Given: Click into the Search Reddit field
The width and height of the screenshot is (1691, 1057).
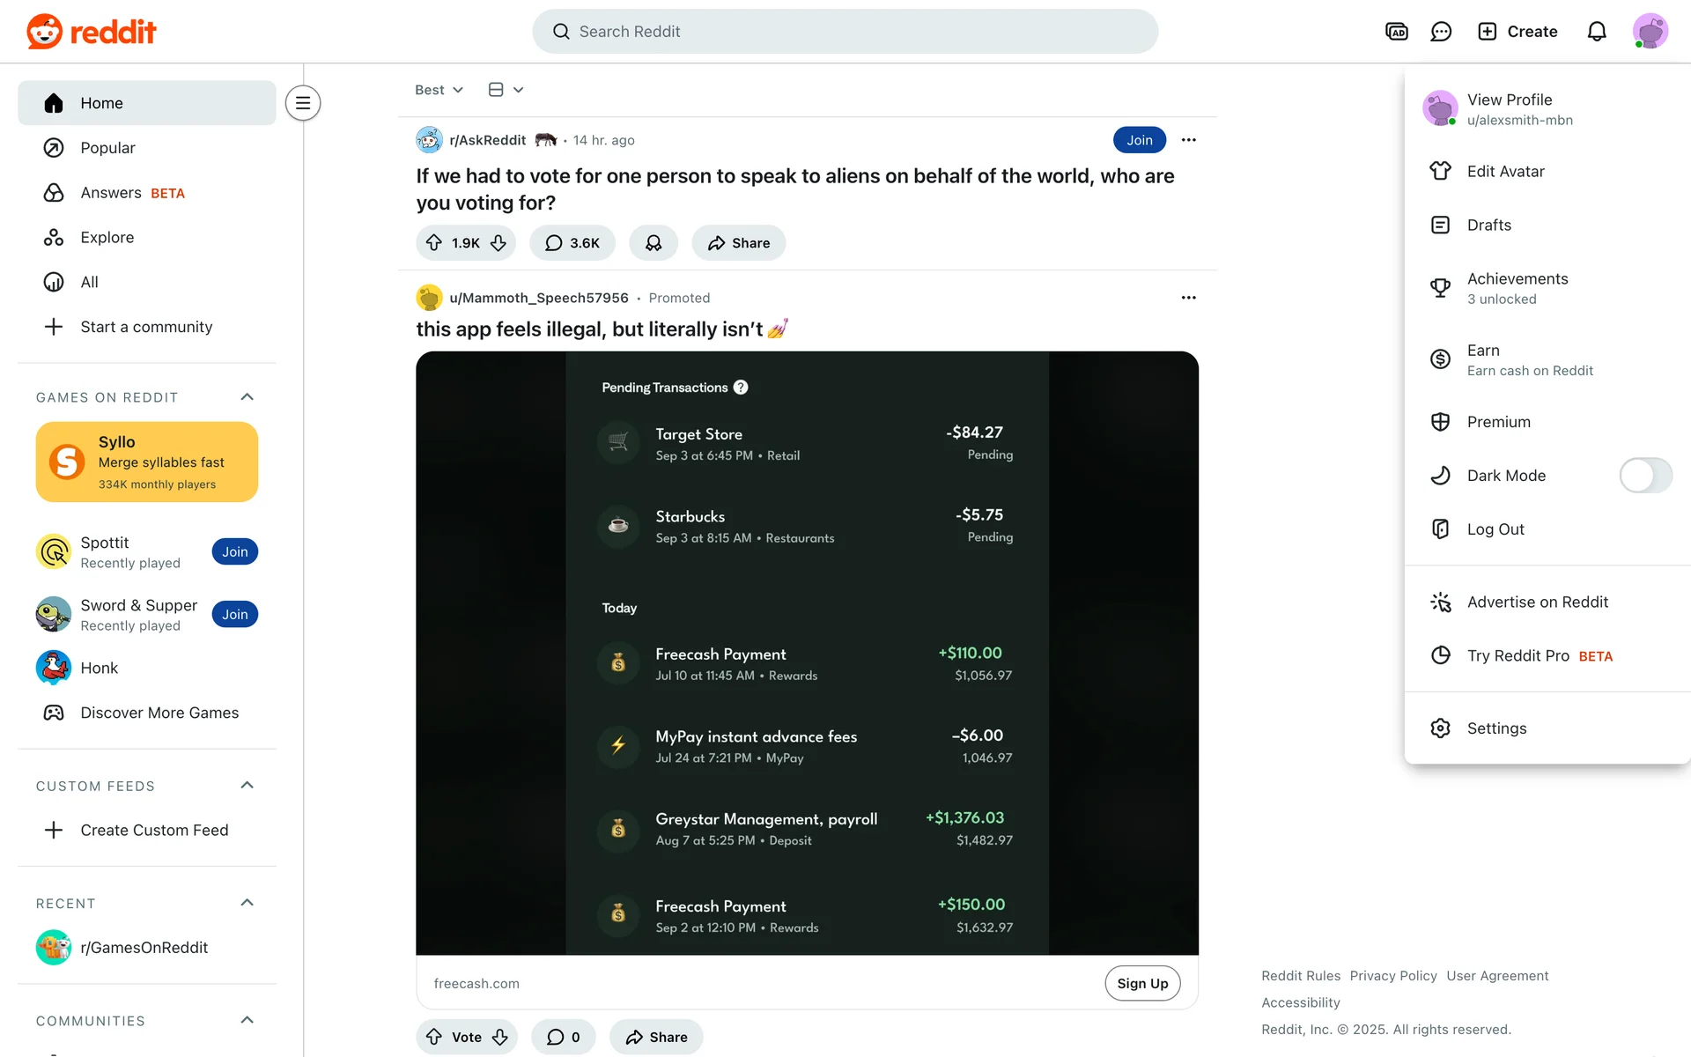Looking at the screenshot, I should click(845, 32).
